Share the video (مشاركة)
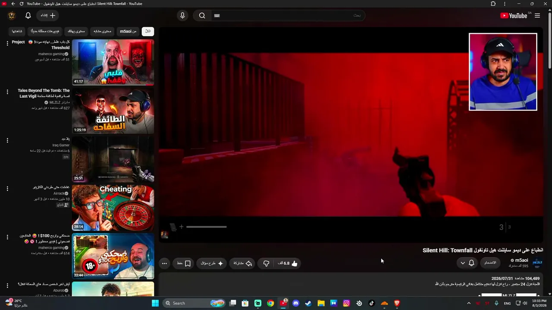 (x=243, y=263)
